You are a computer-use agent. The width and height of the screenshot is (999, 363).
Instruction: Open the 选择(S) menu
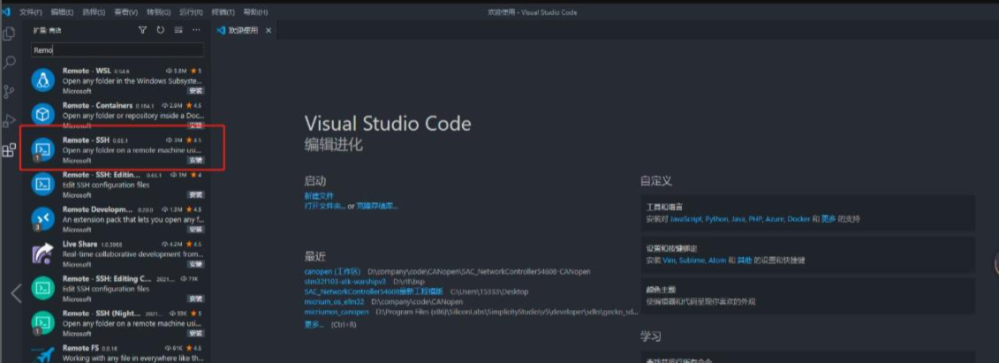click(x=94, y=12)
